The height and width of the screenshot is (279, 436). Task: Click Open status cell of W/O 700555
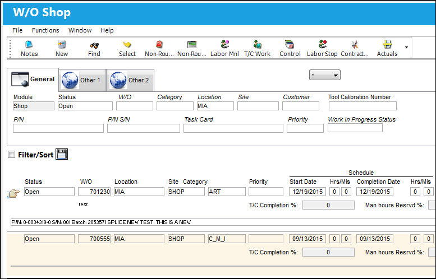tap(49, 239)
